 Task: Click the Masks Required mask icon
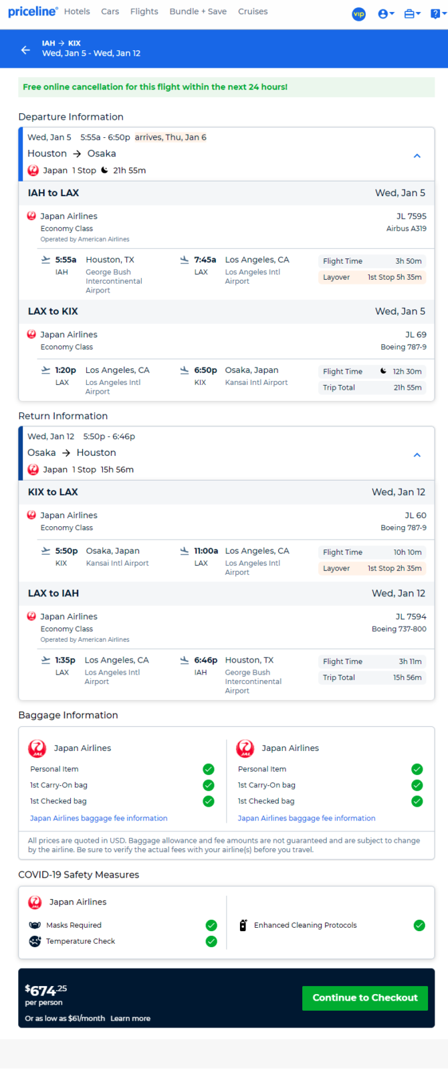click(35, 925)
